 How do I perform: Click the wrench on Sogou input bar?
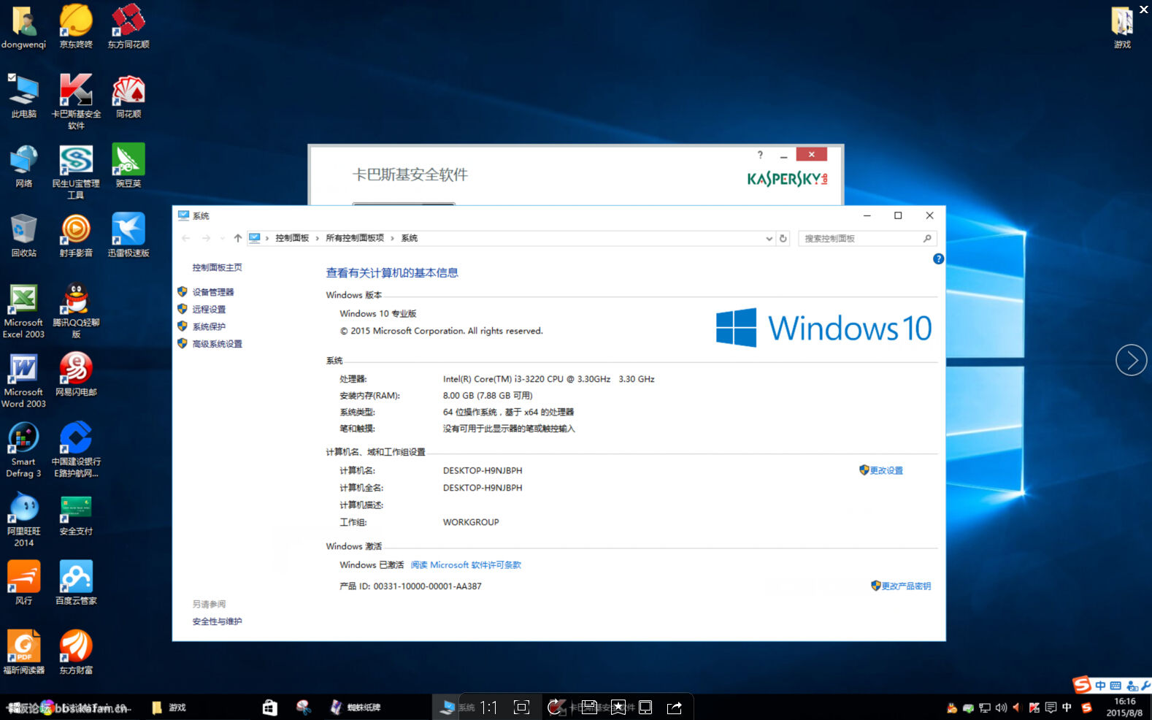click(1146, 685)
